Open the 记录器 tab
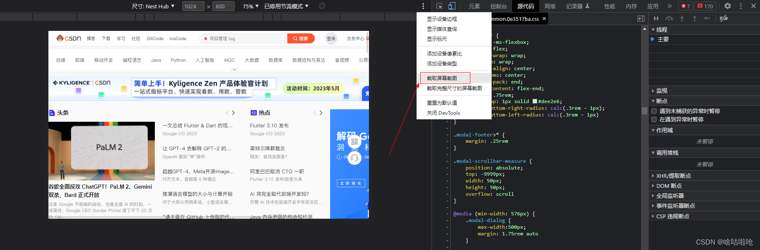The image size is (760, 250). point(578,6)
